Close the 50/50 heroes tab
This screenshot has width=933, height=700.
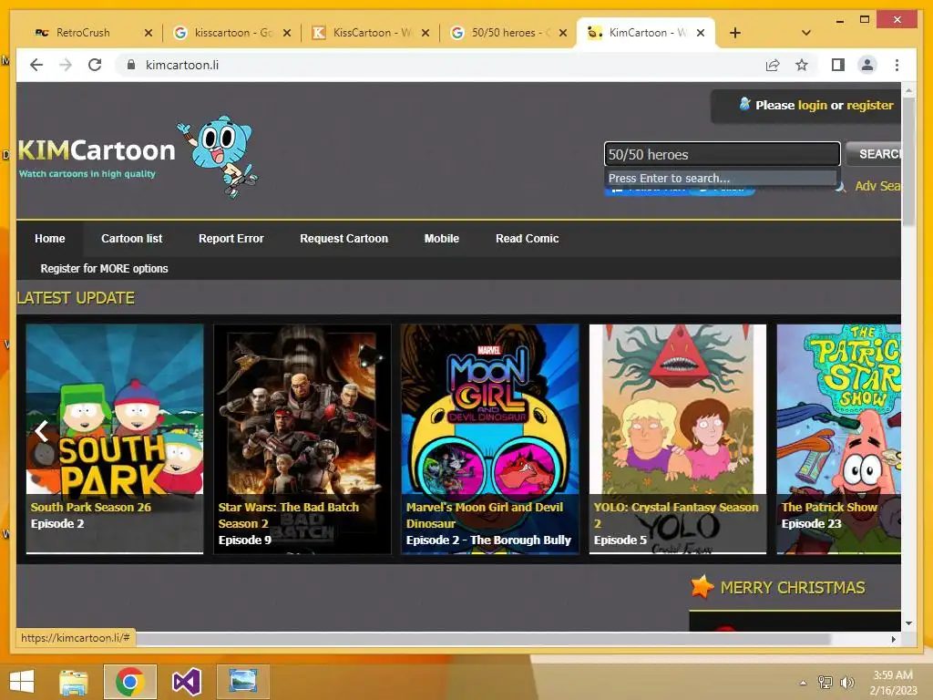click(563, 34)
